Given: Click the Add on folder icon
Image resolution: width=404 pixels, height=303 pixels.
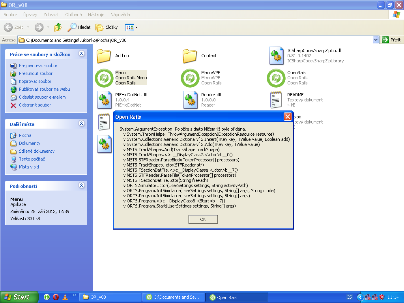Looking at the screenshot, I should tap(104, 56).
